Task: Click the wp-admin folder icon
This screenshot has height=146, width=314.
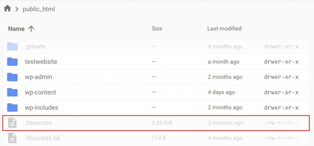Action: (x=12, y=77)
